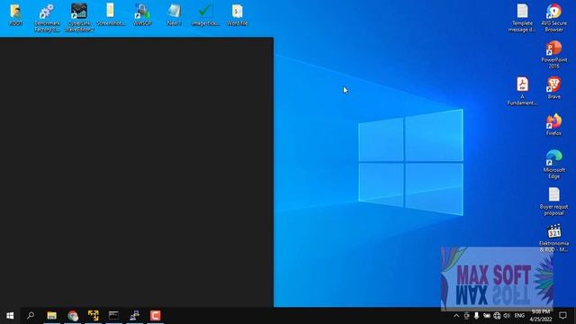Launch the PowerPoint 2016 desktop shortcut
This screenshot has width=576, height=324.
click(554, 54)
